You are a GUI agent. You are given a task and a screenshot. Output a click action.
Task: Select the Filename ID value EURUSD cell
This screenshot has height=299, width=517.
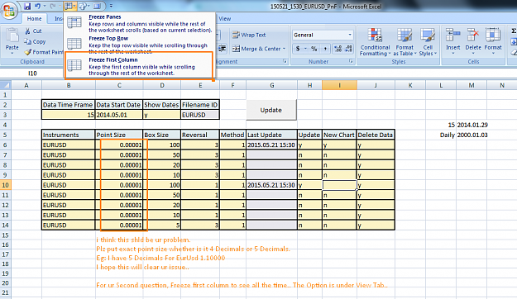pyautogui.click(x=200, y=115)
